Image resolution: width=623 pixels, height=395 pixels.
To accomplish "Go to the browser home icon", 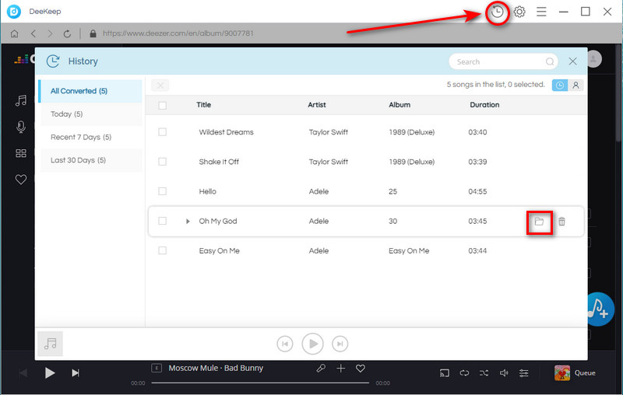I will [14, 33].
